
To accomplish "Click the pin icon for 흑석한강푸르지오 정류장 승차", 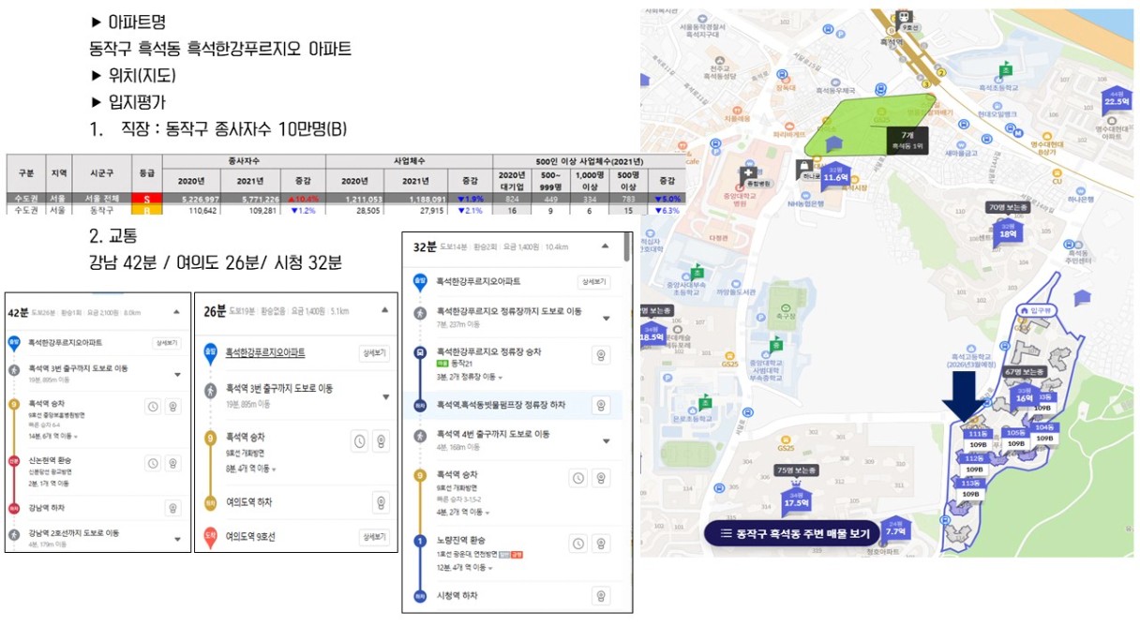I will 601,354.
